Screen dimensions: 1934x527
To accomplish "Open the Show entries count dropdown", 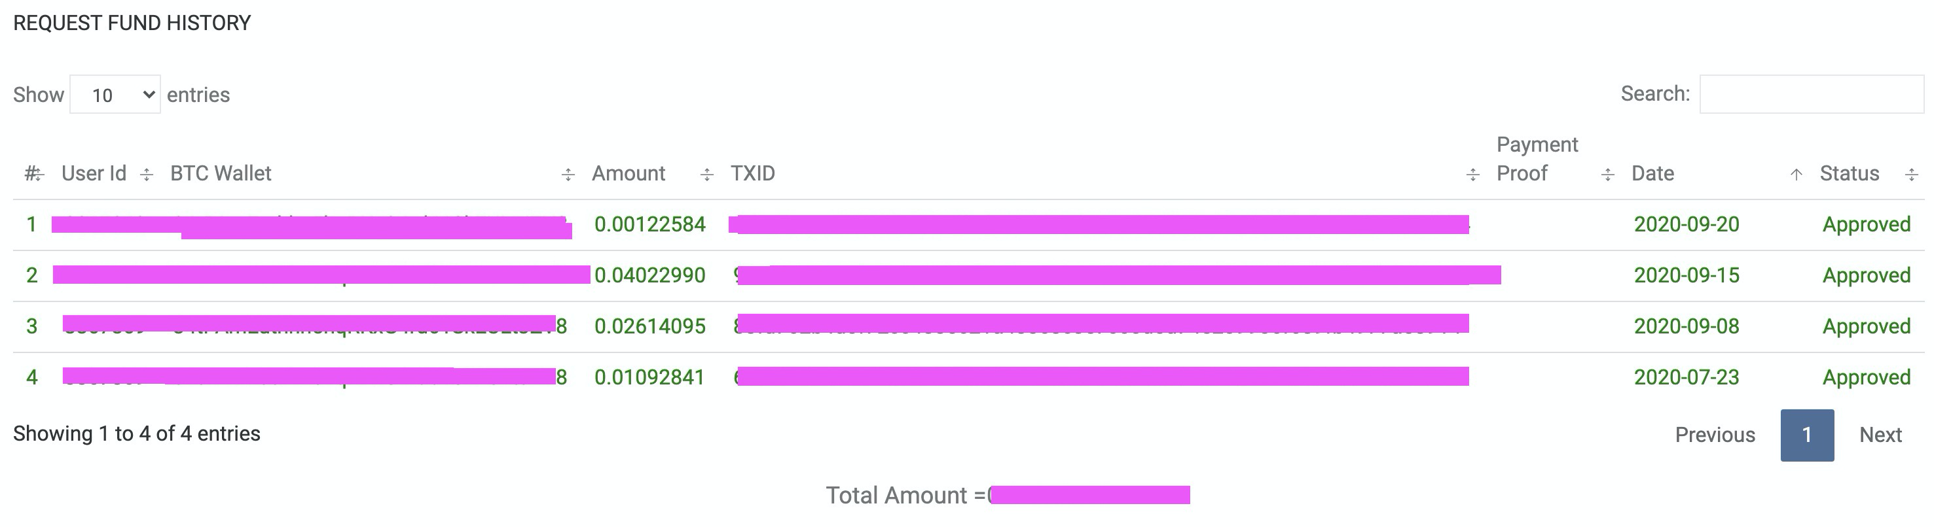I will (x=115, y=94).
